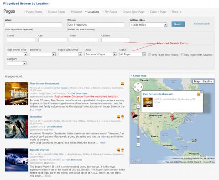Open Inception poster thumbnail
This screenshot has width=219, height=180.
coord(16,127)
